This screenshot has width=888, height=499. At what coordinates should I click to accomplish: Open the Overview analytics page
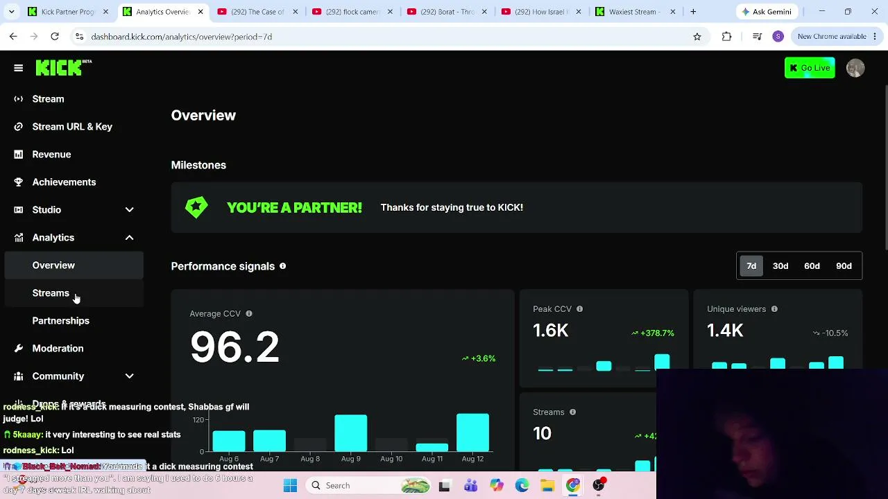click(74, 265)
